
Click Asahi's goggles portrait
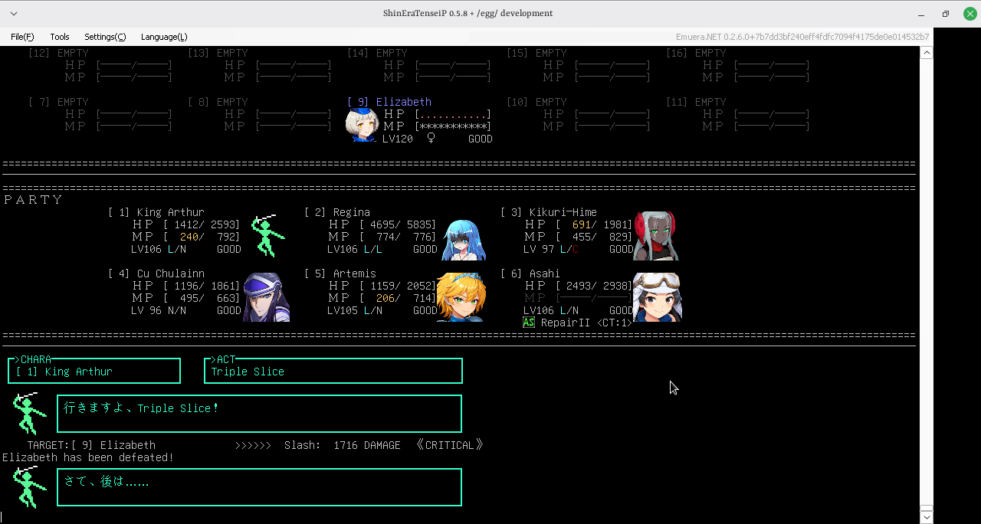click(x=657, y=297)
